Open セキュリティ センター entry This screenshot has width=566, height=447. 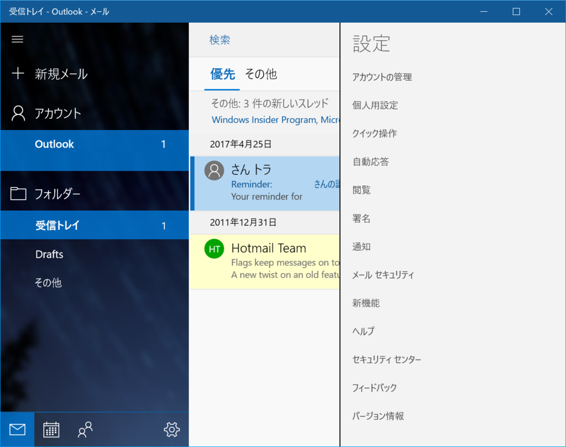coord(386,359)
